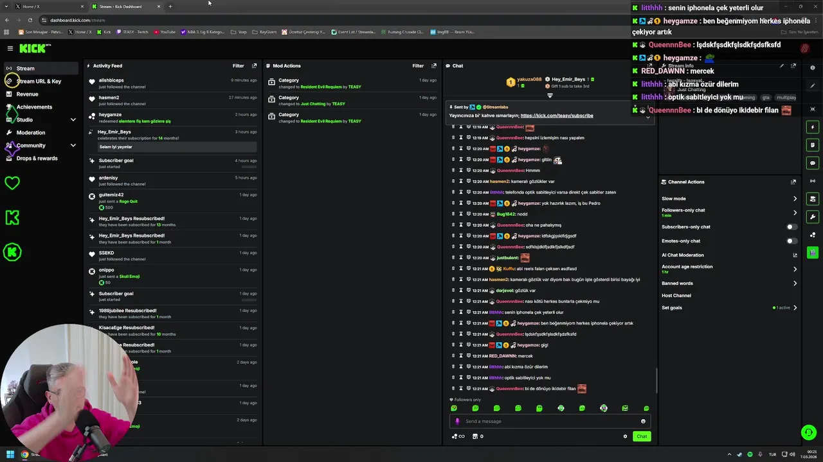
Task: Click the yakuza088 top gifter entry
Action: click(525, 82)
